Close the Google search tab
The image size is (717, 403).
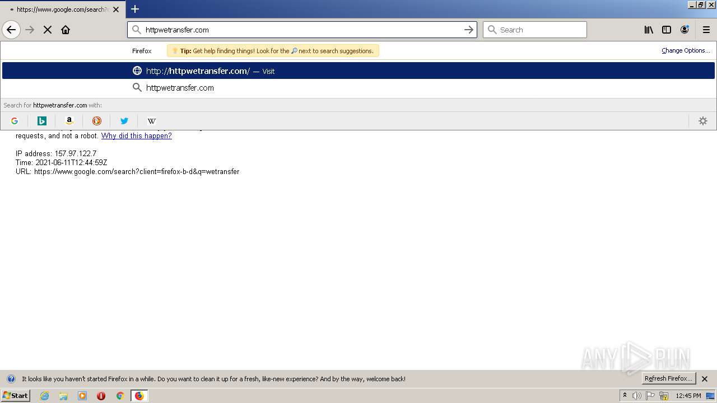116,10
